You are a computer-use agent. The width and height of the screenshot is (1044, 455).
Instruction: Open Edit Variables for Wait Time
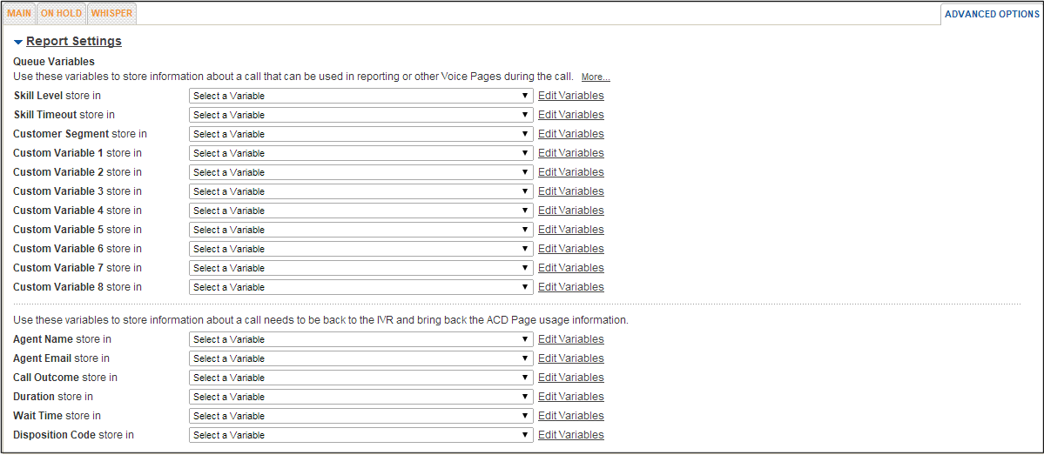pyautogui.click(x=570, y=416)
